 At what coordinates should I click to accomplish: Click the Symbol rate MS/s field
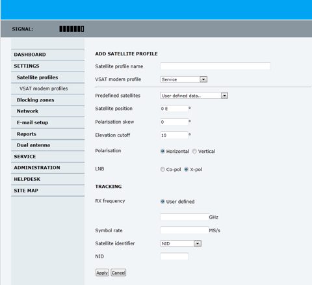[185, 230]
